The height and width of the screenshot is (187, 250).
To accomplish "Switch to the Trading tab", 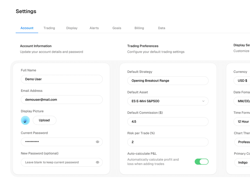I will click(49, 28).
